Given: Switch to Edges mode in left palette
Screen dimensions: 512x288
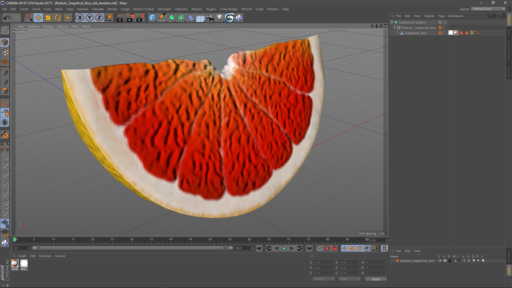Looking at the screenshot, I should [x=5, y=81].
